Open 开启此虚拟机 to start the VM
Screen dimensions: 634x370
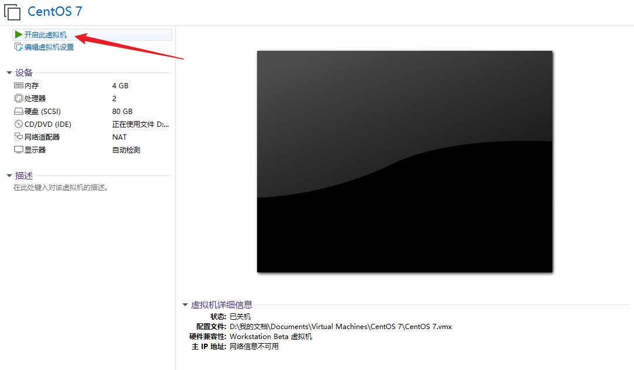pos(46,34)
